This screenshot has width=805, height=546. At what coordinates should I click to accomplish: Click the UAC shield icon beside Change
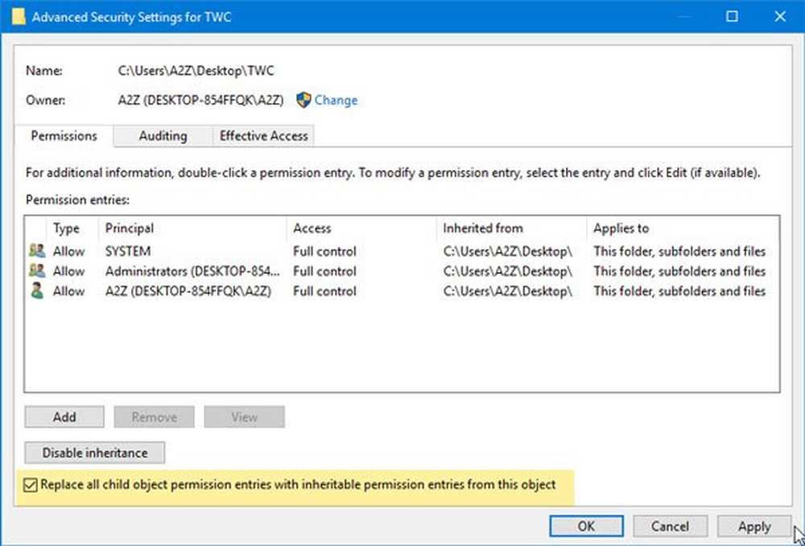pyautogui.click(x=303, y=100)
